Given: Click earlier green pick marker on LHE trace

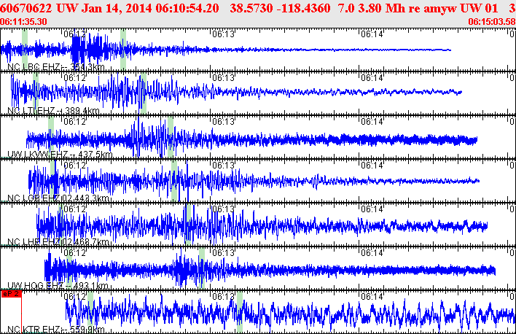Looking at the screenshot, I should [61, 224].
